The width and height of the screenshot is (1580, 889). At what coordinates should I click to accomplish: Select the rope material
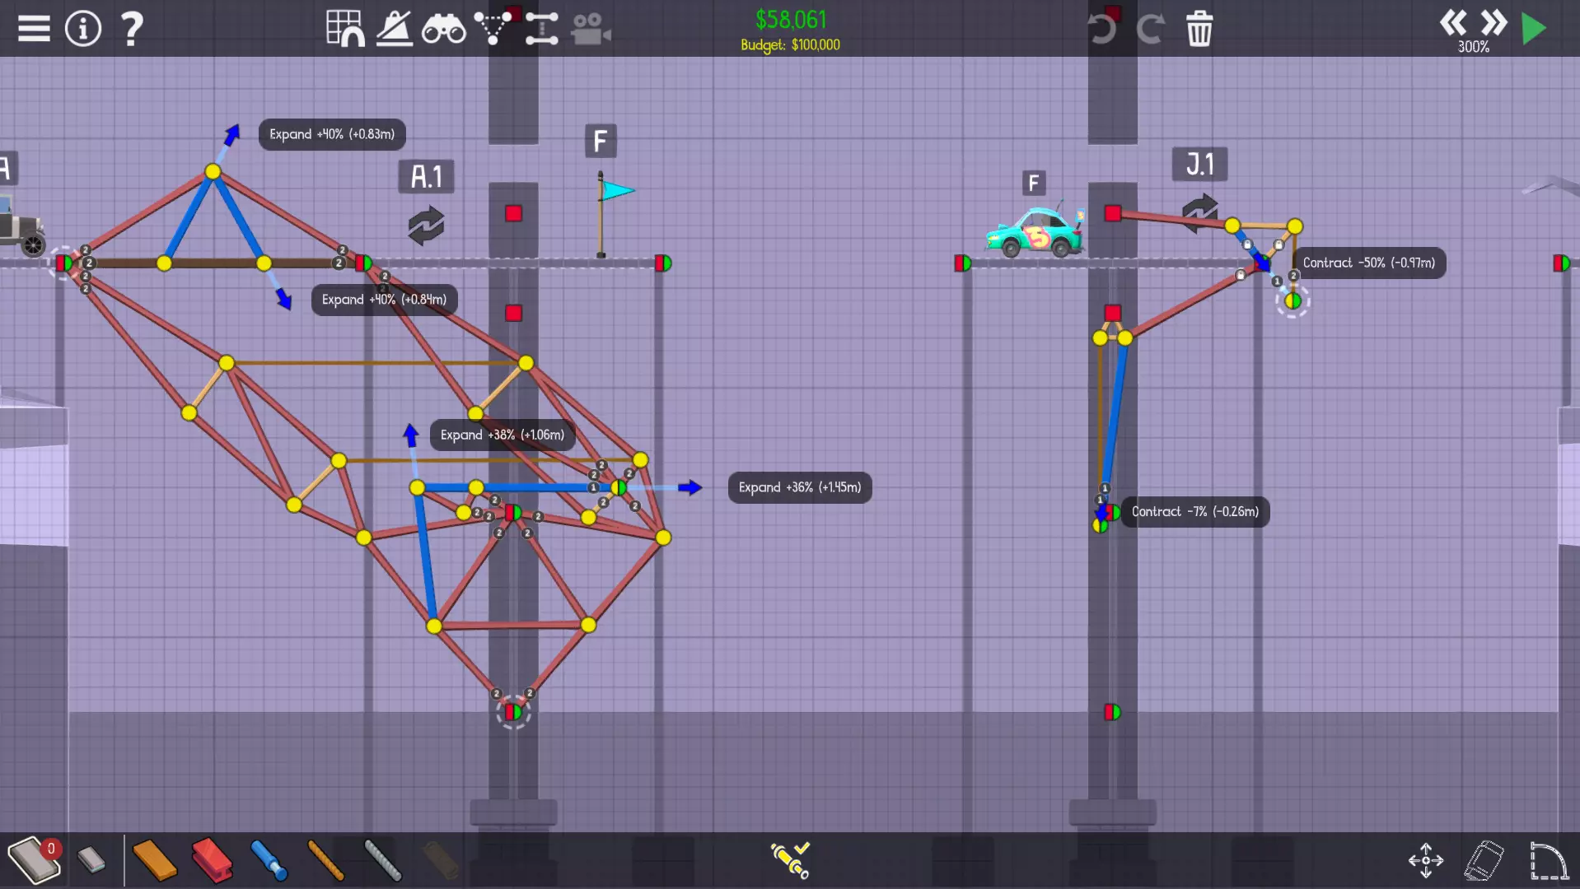click(325, 860)
